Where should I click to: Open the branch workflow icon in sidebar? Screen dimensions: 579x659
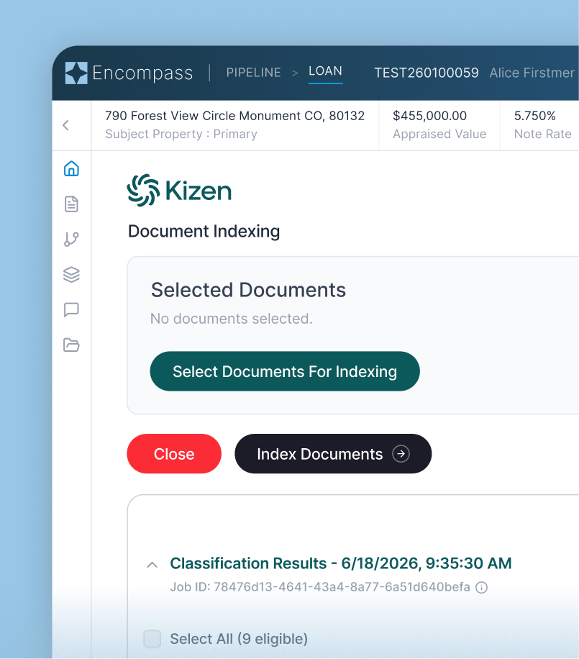(x=71, y=239)
